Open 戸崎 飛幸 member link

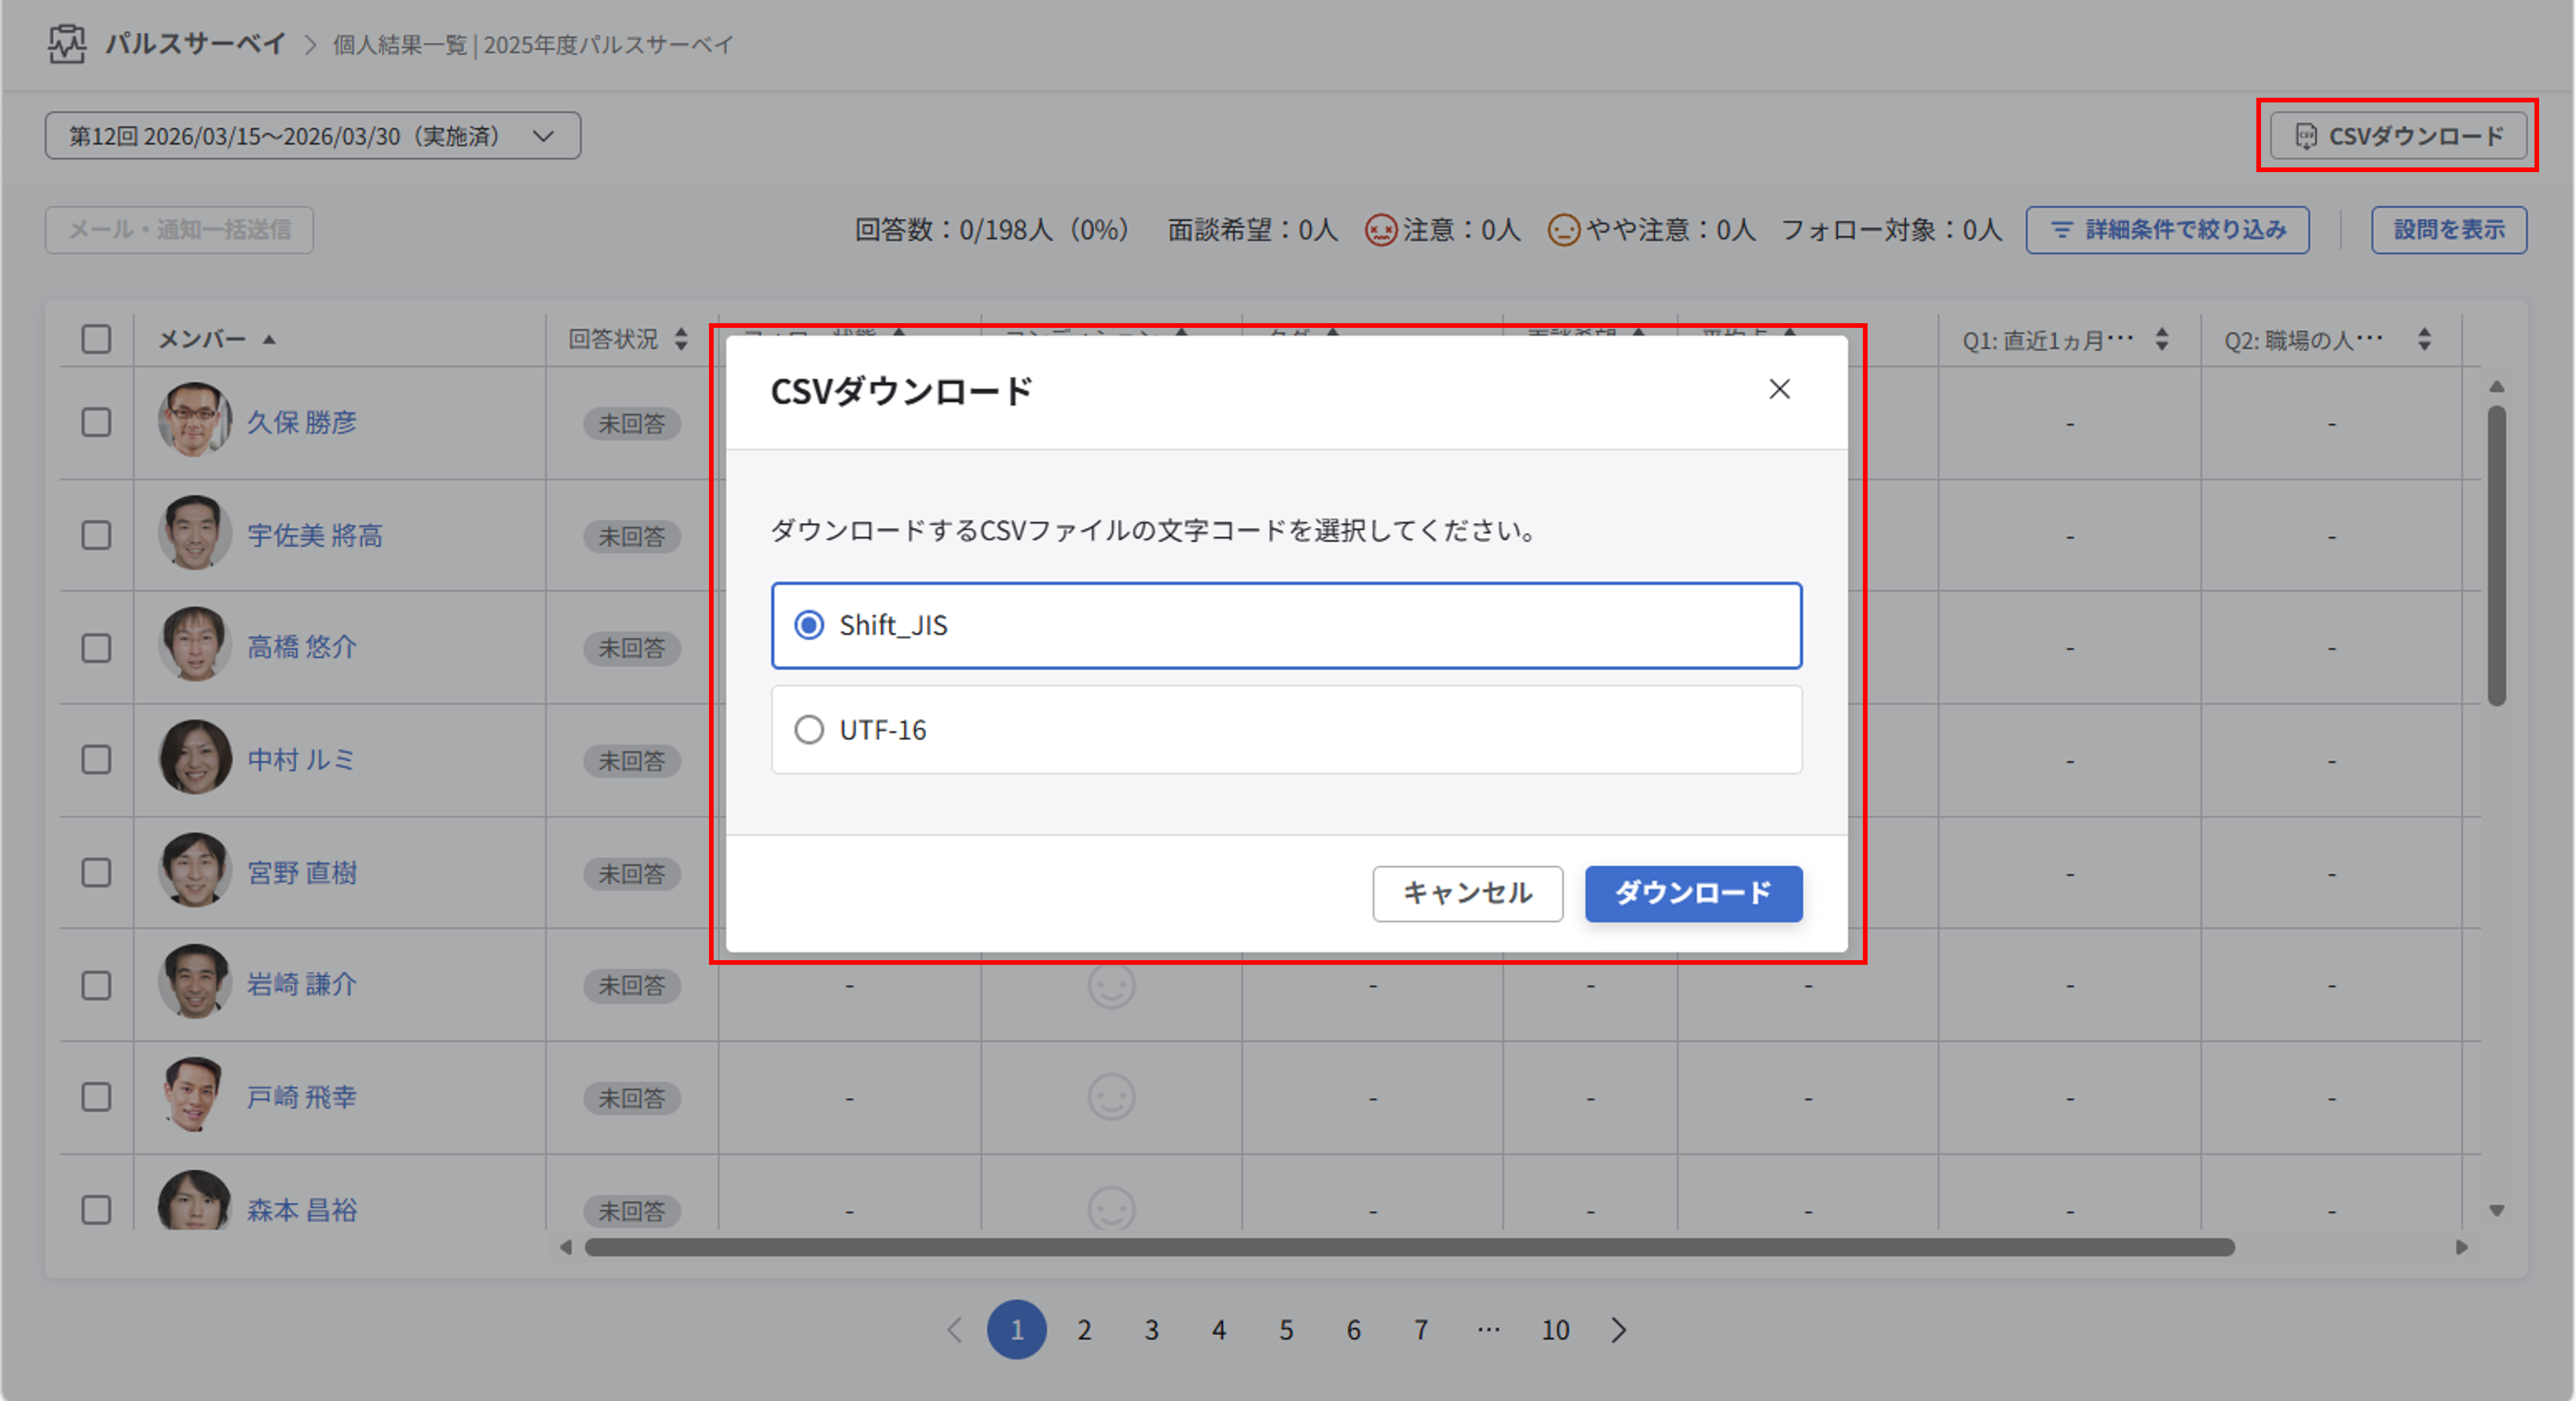pyautogui.click(x=302, y=1097)
